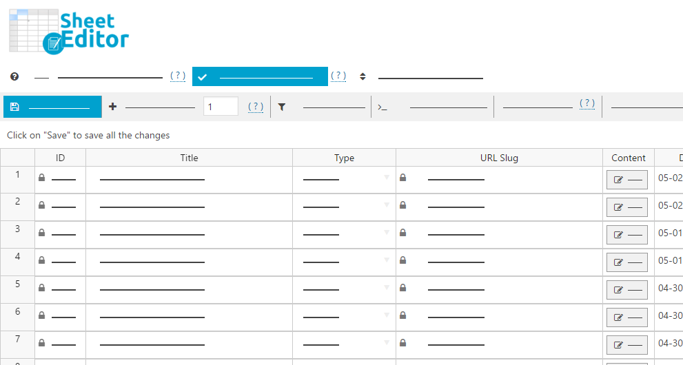This screenshot has width=683, height=365.
Task: Click the Sheet Editor logo
Action: pyautogui.click(x=69, y=32)
